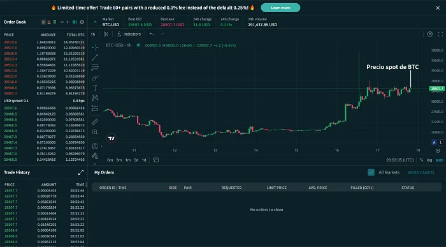Viewport: 446px width, 247px height.
Task: Toggle the L price scale button
Action: [441, 142]
